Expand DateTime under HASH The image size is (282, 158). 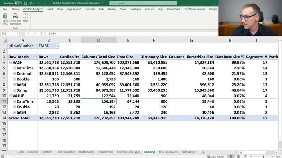[15, 68]
